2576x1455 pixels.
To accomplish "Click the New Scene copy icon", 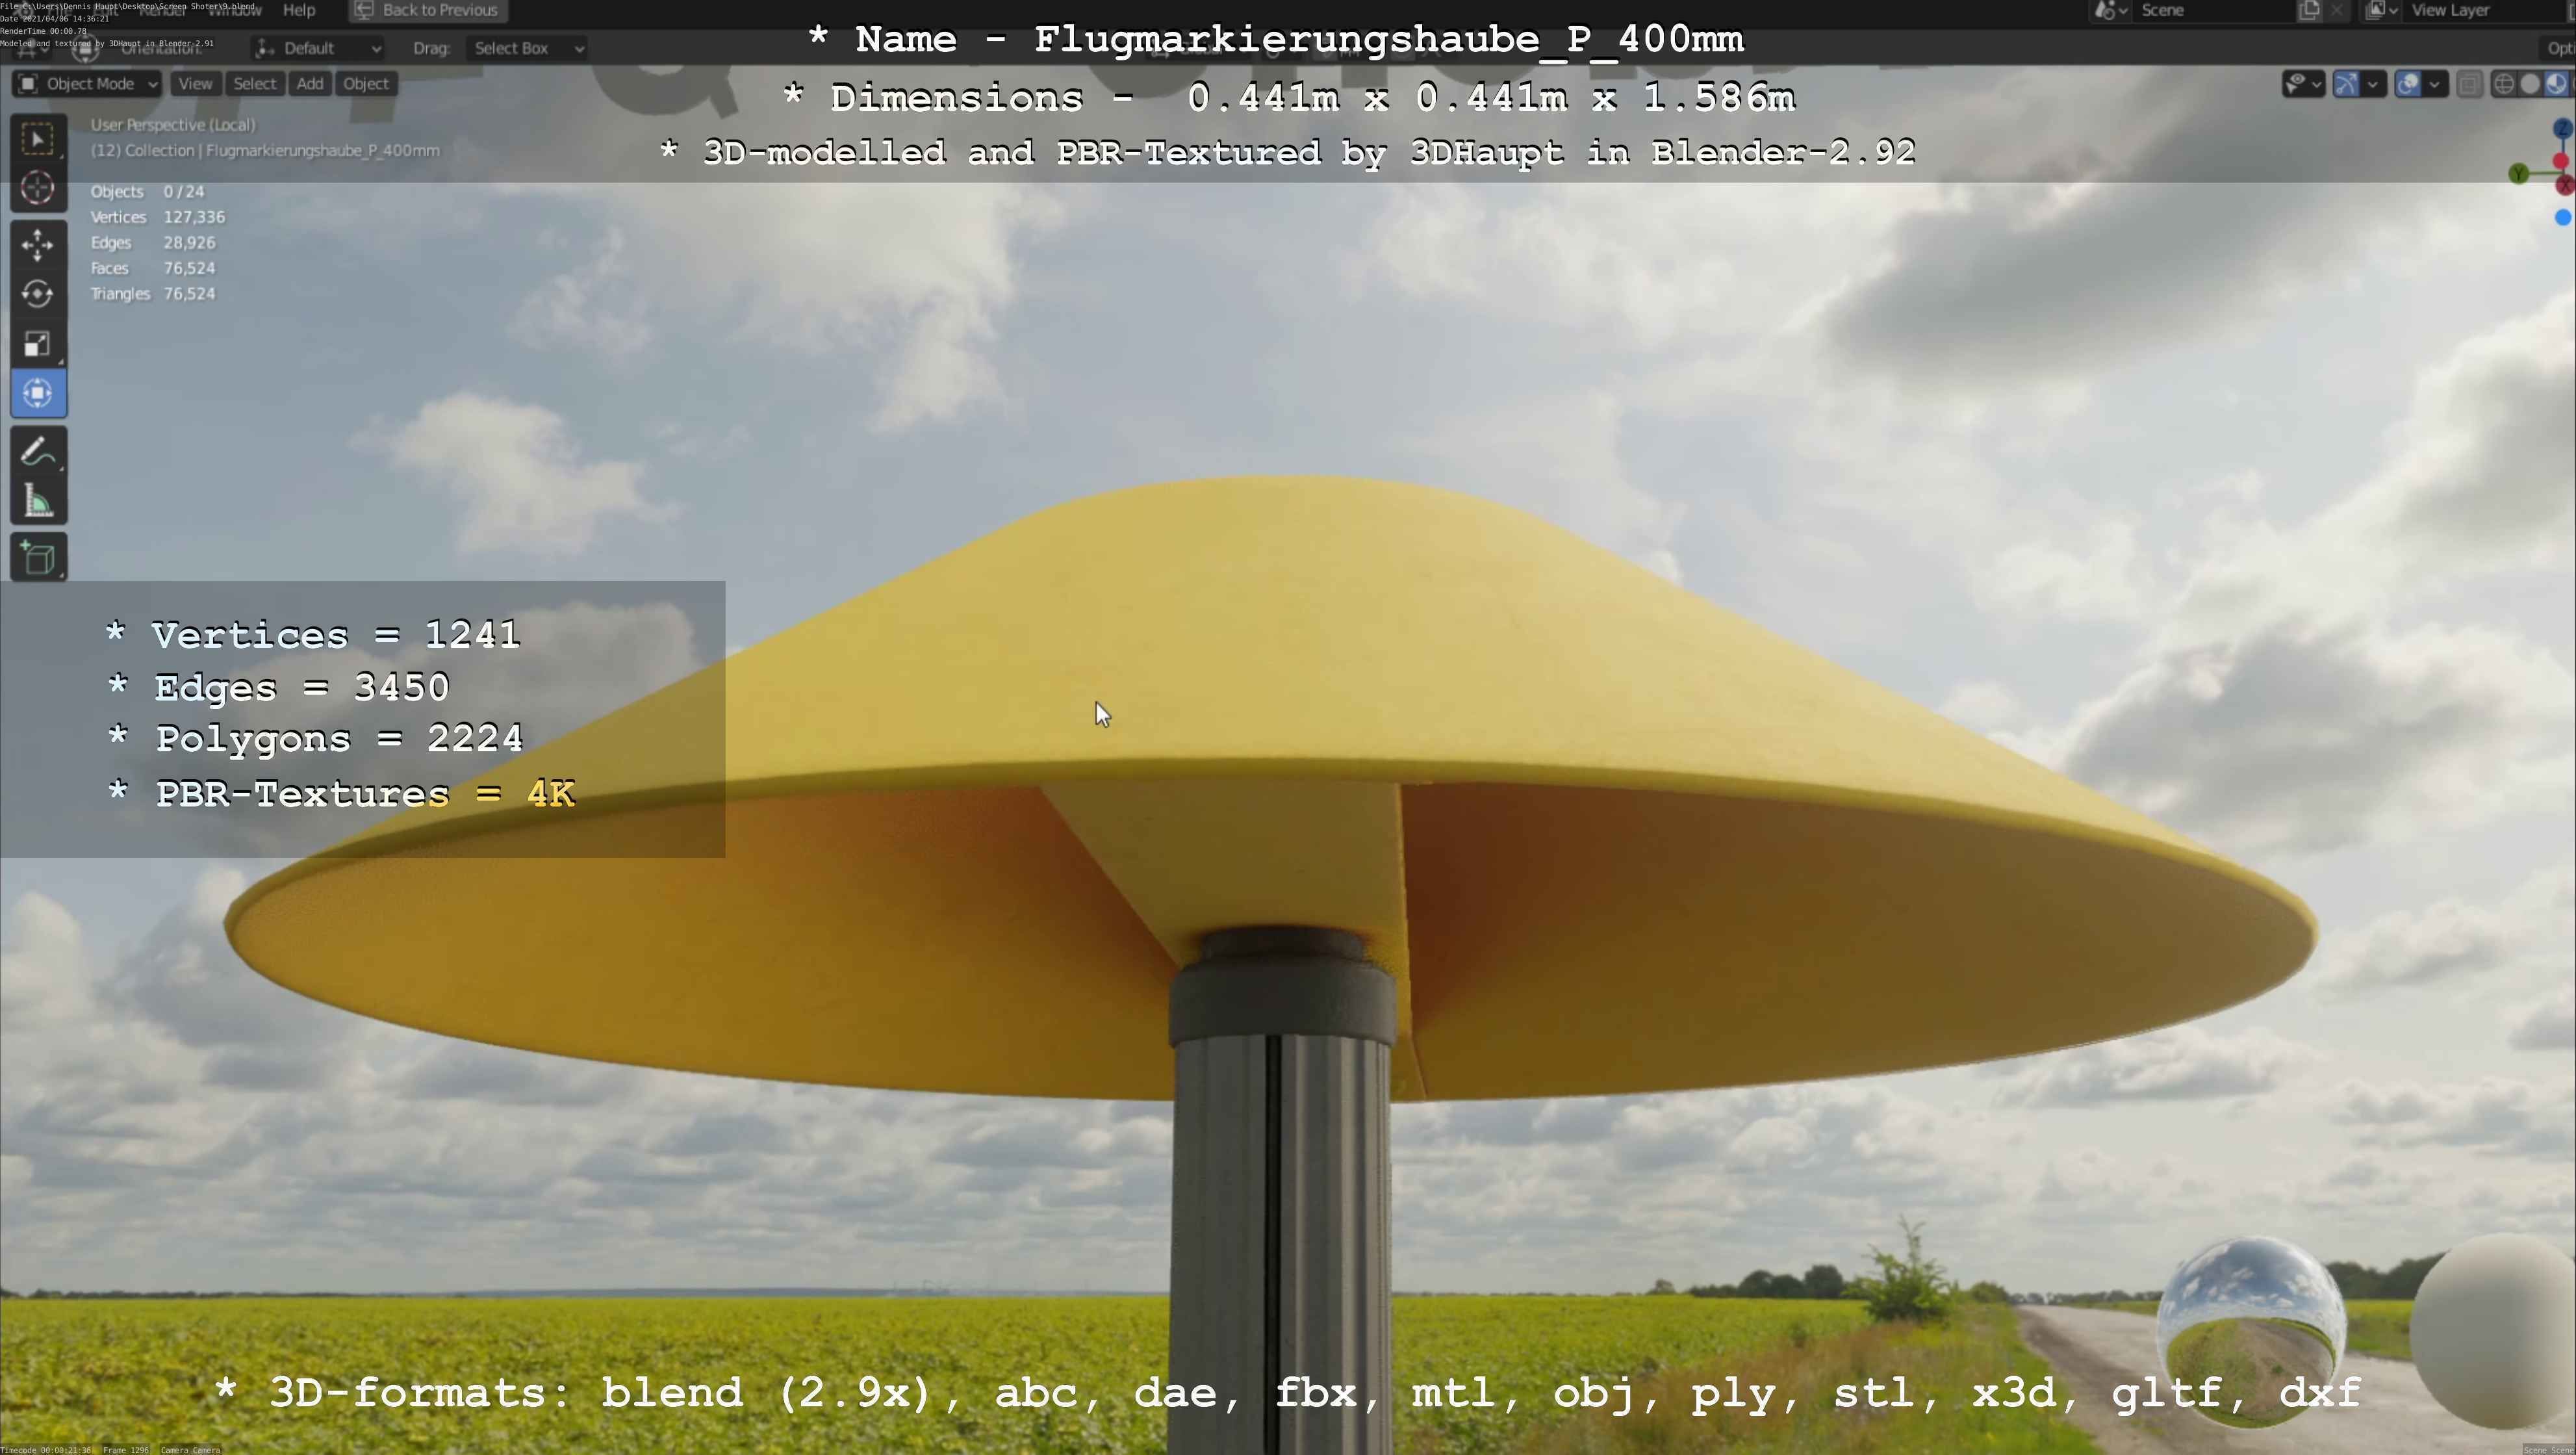I will 2309,11.
